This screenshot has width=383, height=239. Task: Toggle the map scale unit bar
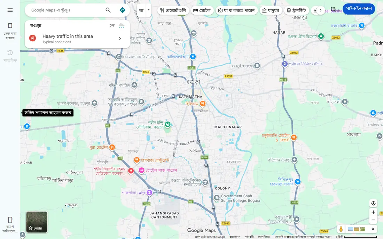click(x=356, y=237)
